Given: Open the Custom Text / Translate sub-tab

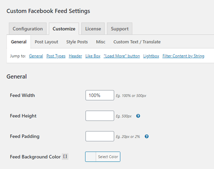Looking at the screenshot, I should [x=137, y=42].
